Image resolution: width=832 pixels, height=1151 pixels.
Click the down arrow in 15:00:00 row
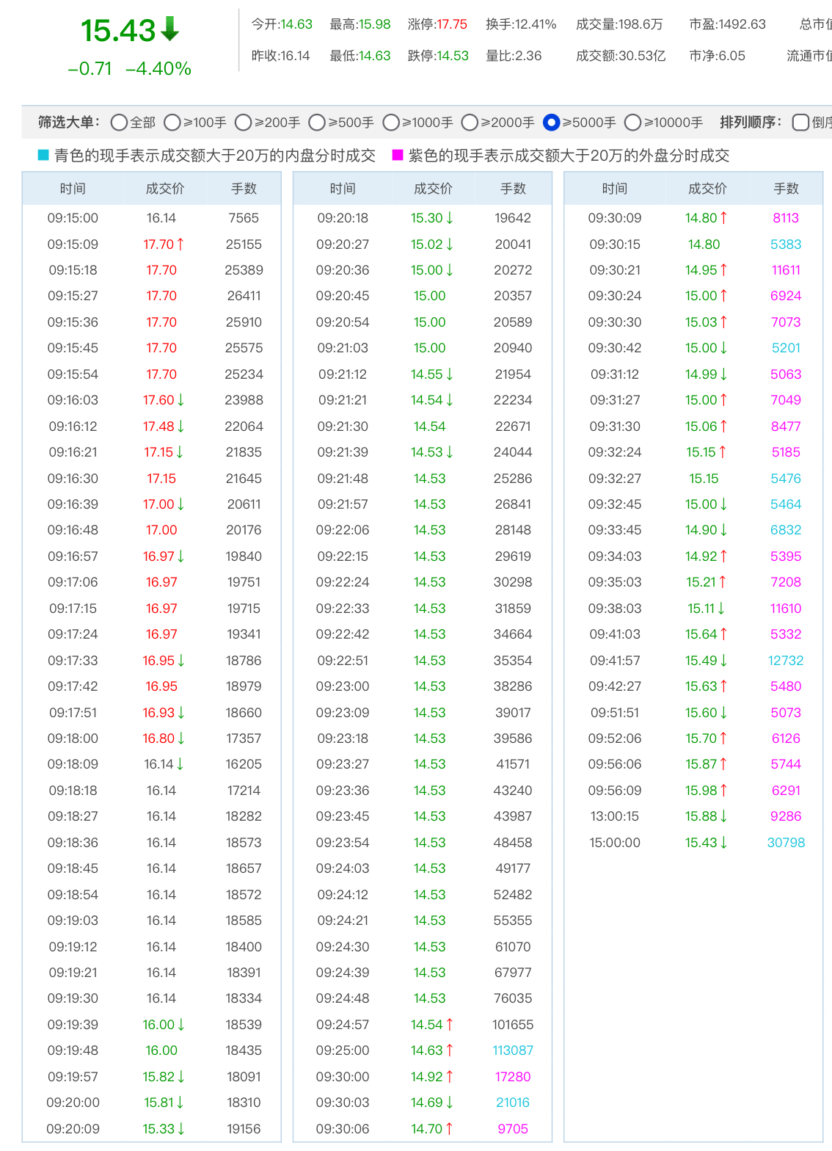tap(723, 843)
